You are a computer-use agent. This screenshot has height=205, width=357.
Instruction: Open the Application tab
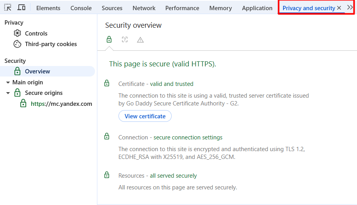[x=257, y=8]
